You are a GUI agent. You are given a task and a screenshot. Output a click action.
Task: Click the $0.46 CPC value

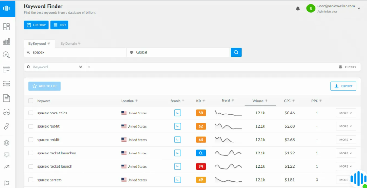tap(290, 113)
